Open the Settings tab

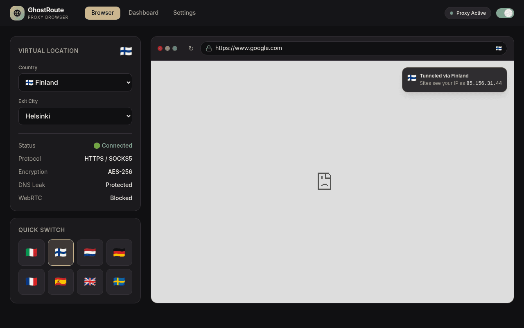184,13
